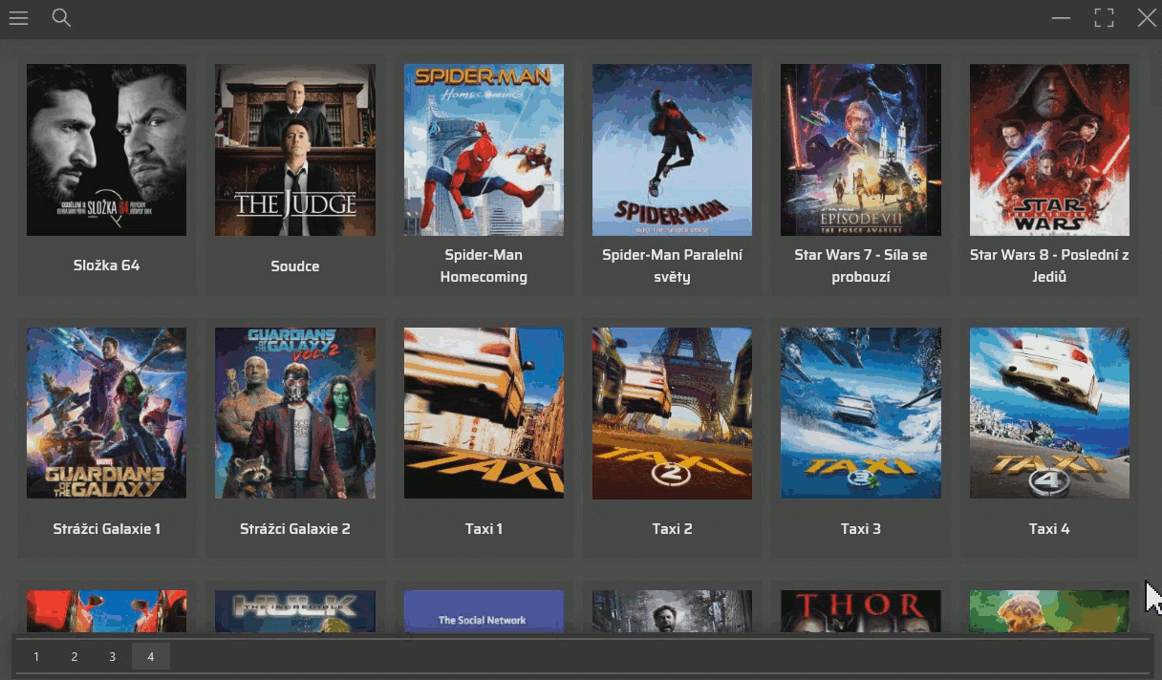
Task: Open The Judge movie poster
Action: [295, 150]
